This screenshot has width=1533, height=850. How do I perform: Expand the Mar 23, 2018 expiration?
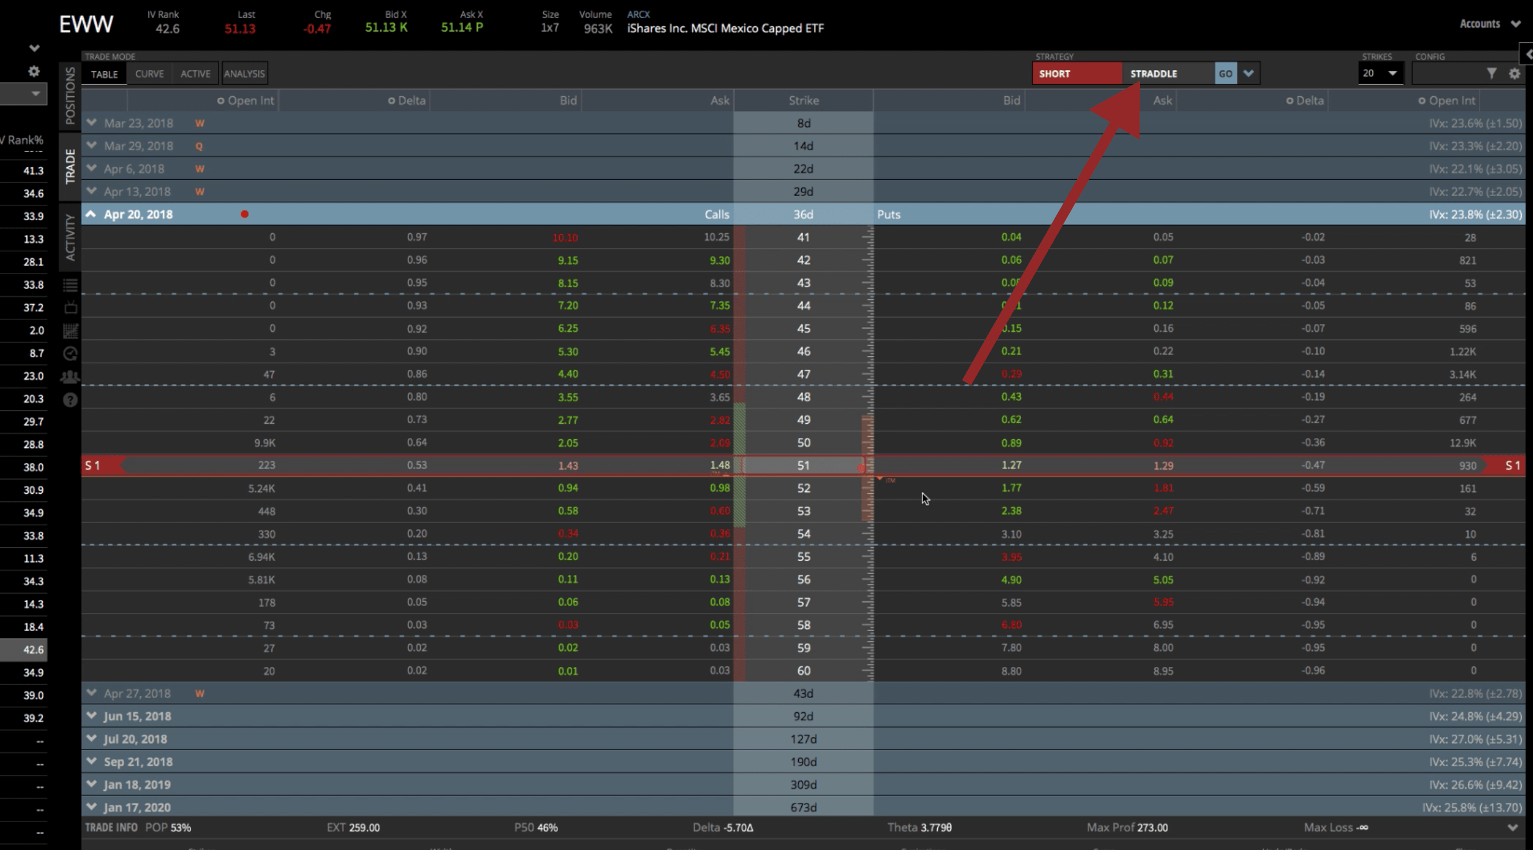91,123
